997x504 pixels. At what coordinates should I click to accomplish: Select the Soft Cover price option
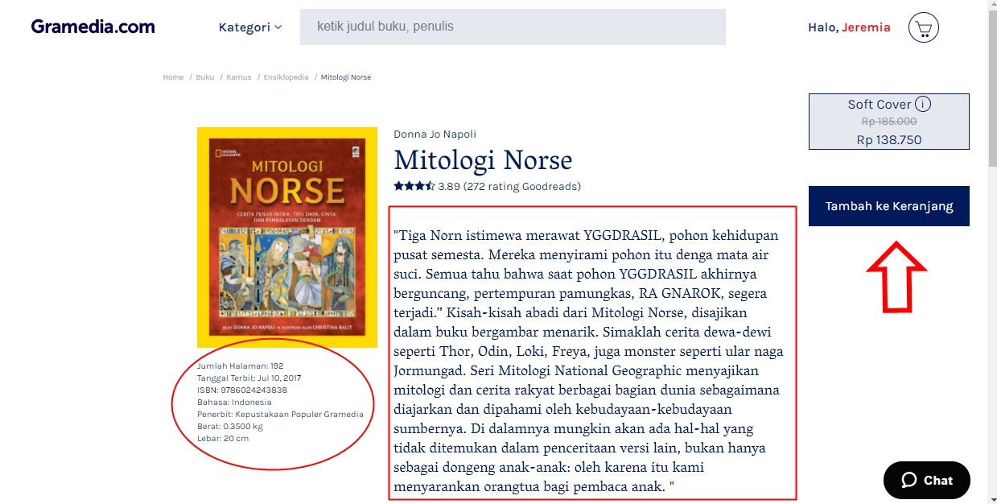888,122
